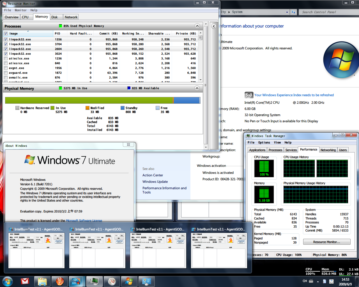Open Task Manager Networking tab

(328, 150)
